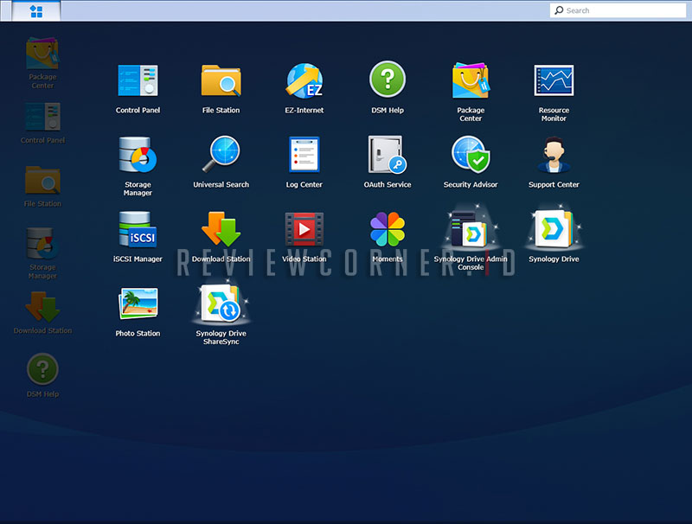Open Photo Station

click(x=137, y=307)
